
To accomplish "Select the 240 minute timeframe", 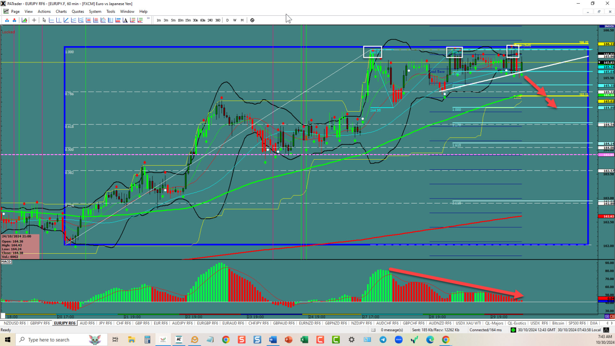I will 210,20.
